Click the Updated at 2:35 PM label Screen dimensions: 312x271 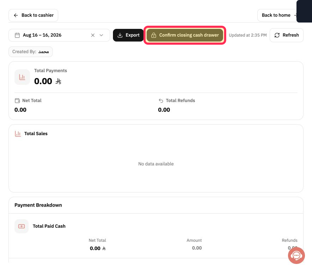pos(248,35)
